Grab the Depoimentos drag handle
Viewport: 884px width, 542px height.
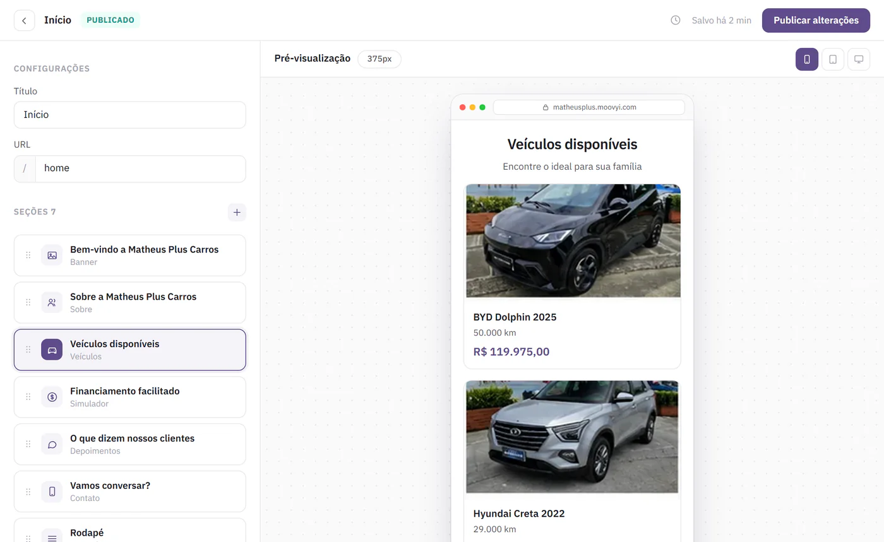28,444
